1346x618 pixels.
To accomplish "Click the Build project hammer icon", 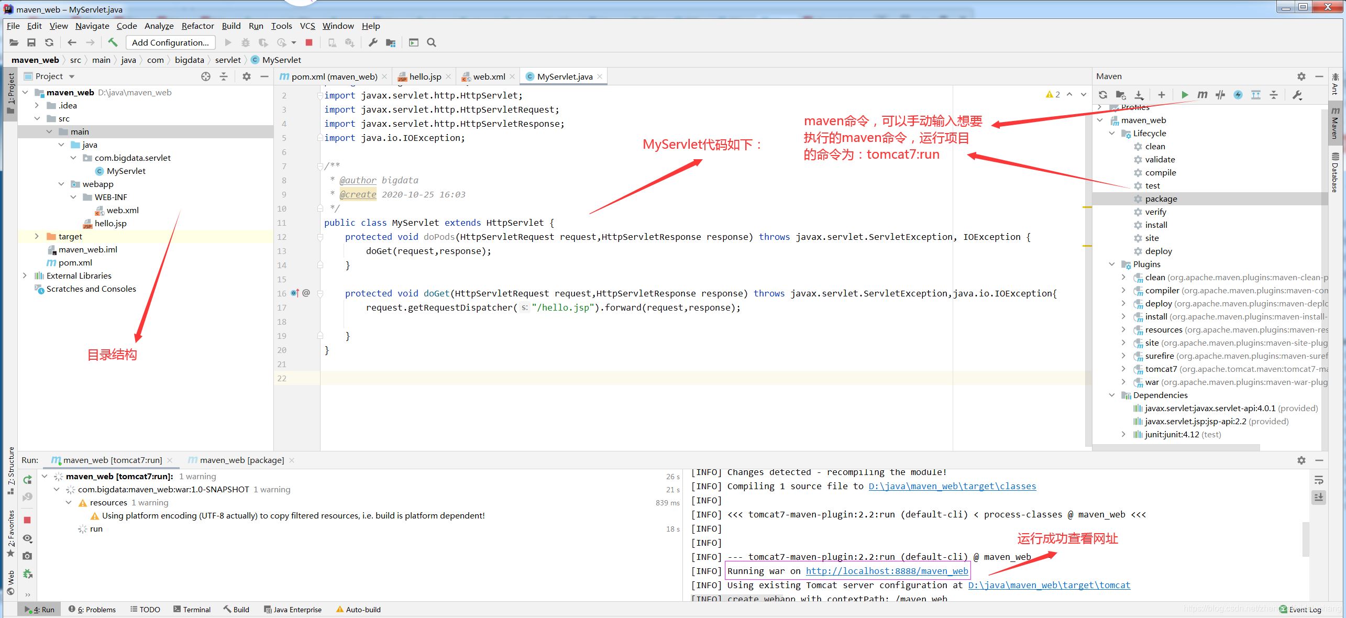I will 113,42.
